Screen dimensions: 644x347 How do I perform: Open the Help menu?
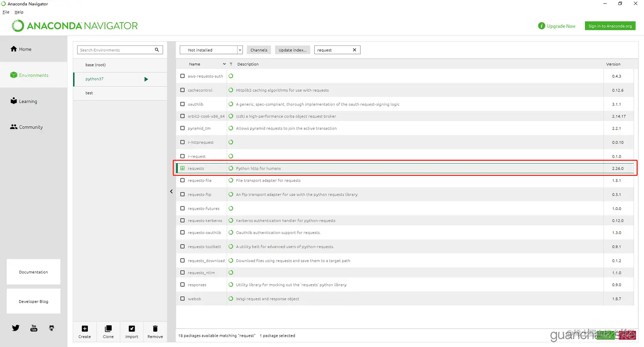tap(19, 12)
